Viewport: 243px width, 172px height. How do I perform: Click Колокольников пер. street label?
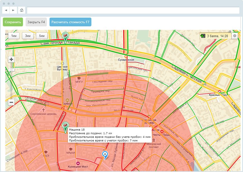pos(98,100)
